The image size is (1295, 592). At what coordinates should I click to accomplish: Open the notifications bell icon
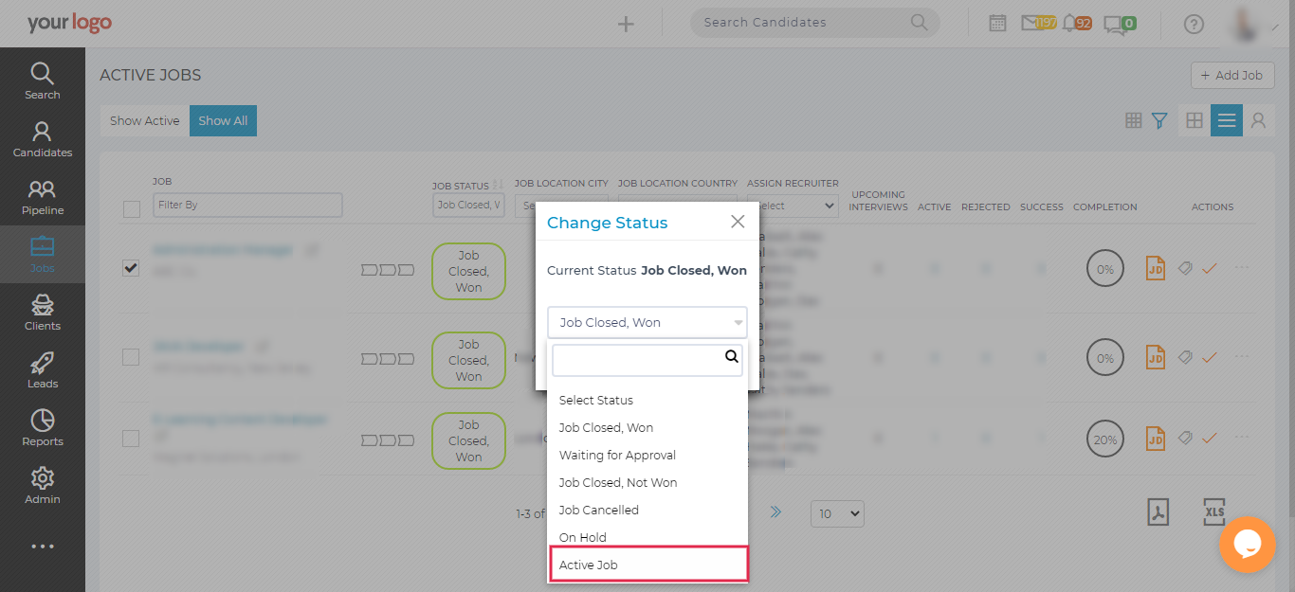1070,24
